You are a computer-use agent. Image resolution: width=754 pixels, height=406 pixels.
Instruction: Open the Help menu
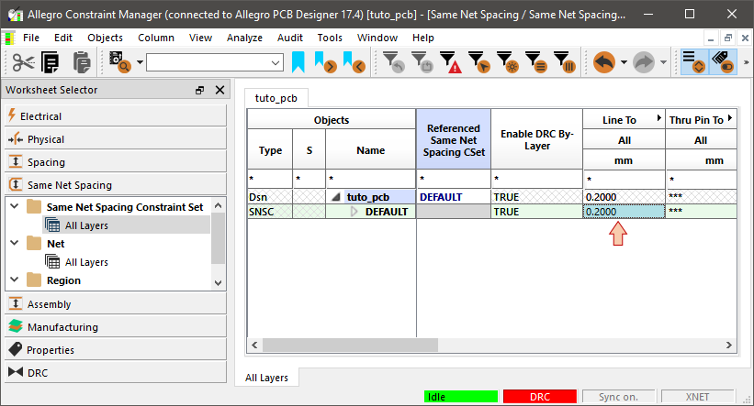pyautogui.click(x=422, y=38)
